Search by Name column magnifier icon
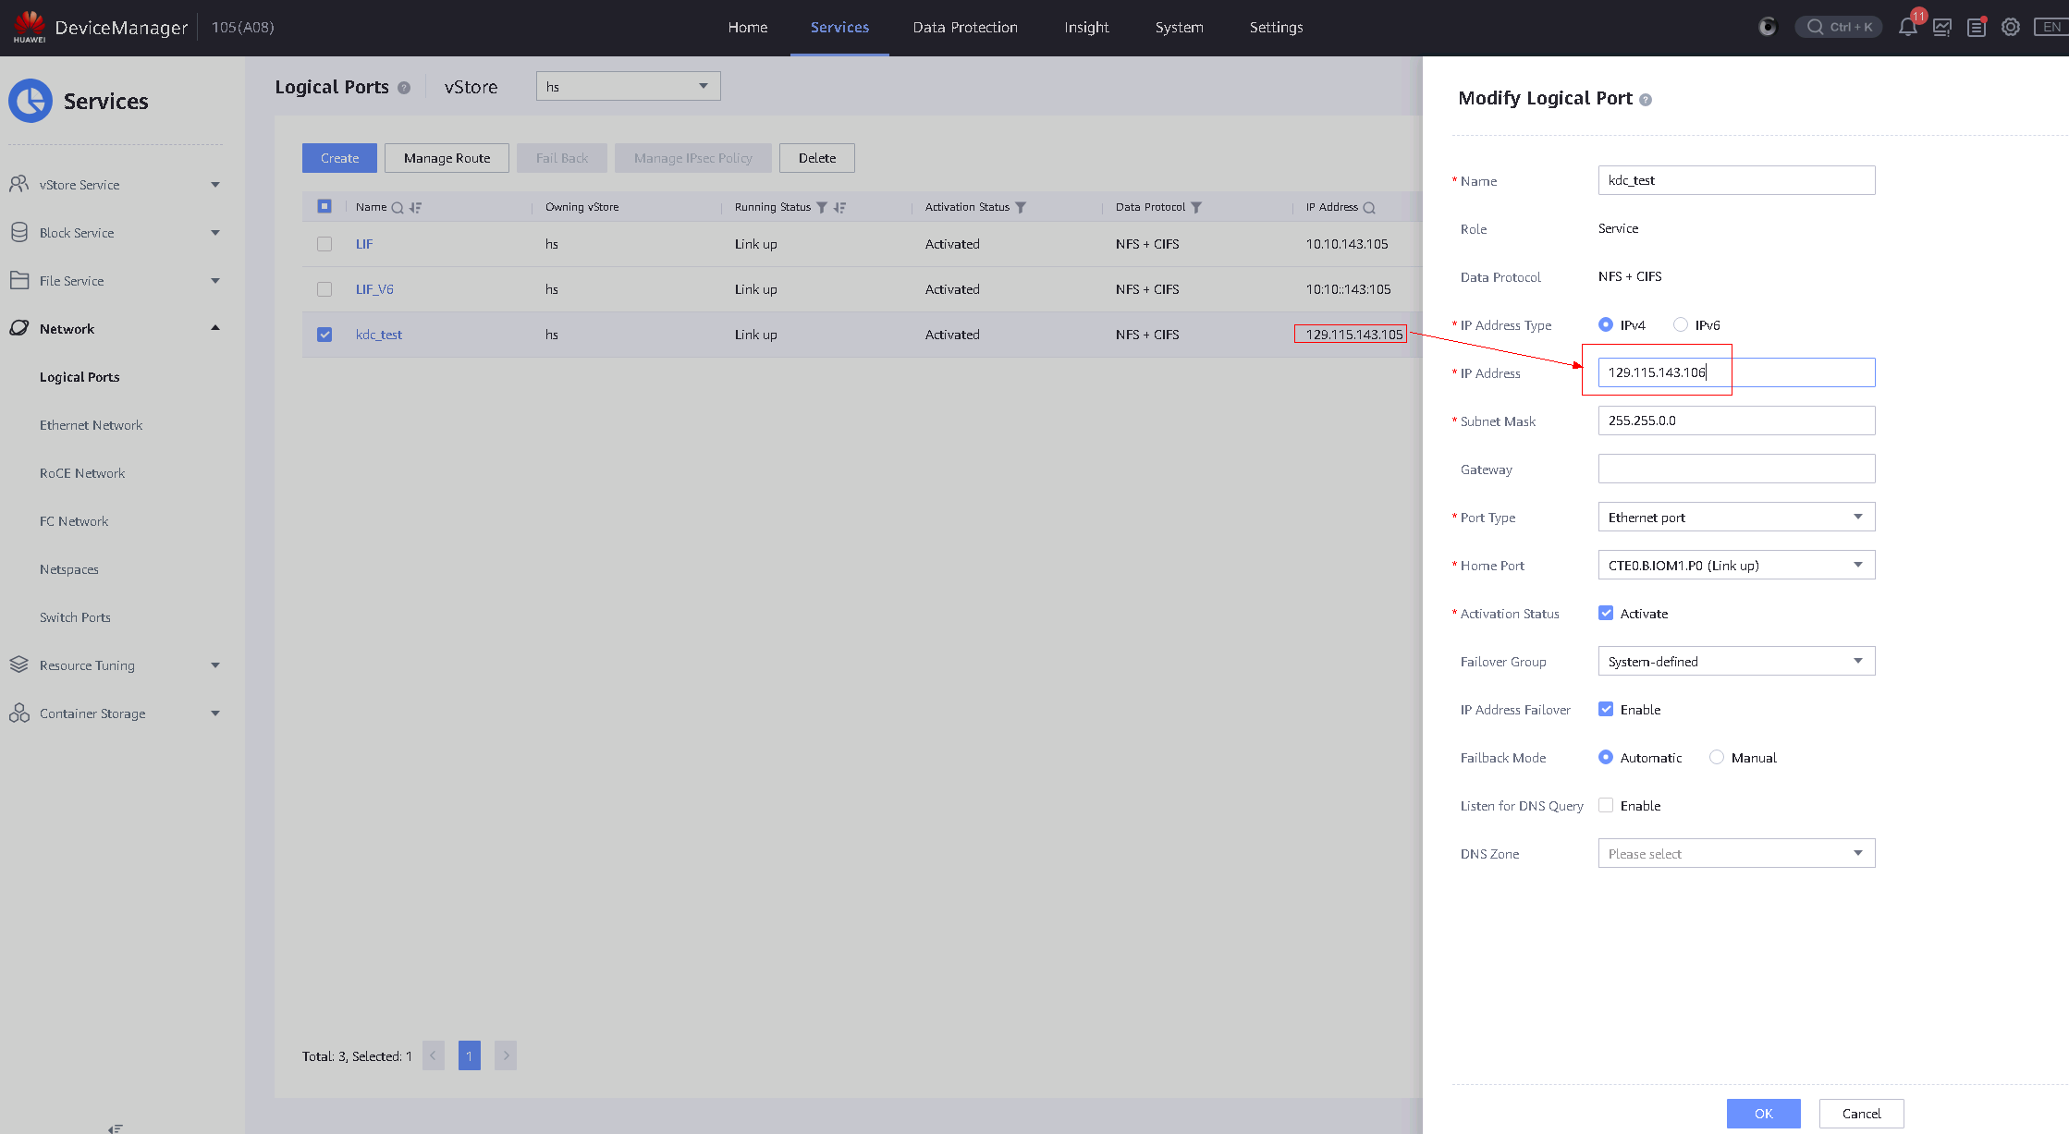 click(x=398, y=208)
